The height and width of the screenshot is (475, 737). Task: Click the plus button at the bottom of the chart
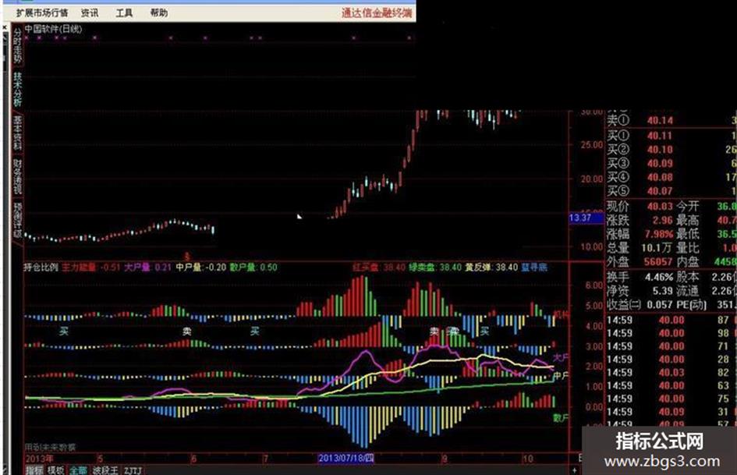574,470
